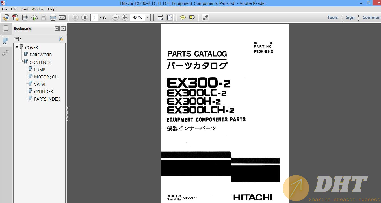Click the Edit PDF sign icon
Viewport: 381px width, 203px height.
click(x=25, y=18)
